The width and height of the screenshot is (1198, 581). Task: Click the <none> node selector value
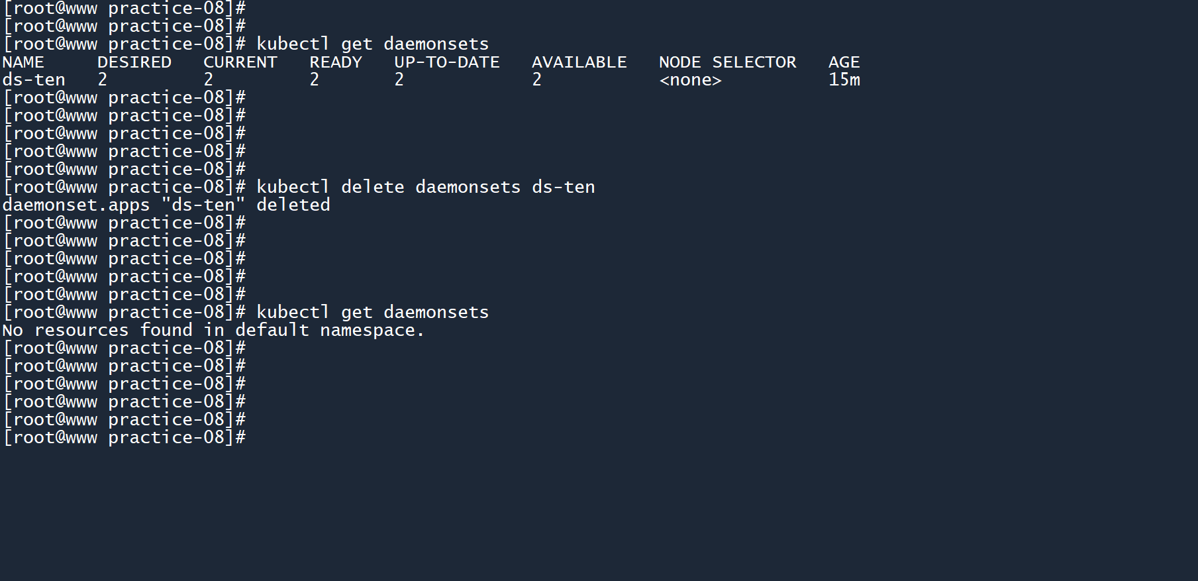pos(691,80)
